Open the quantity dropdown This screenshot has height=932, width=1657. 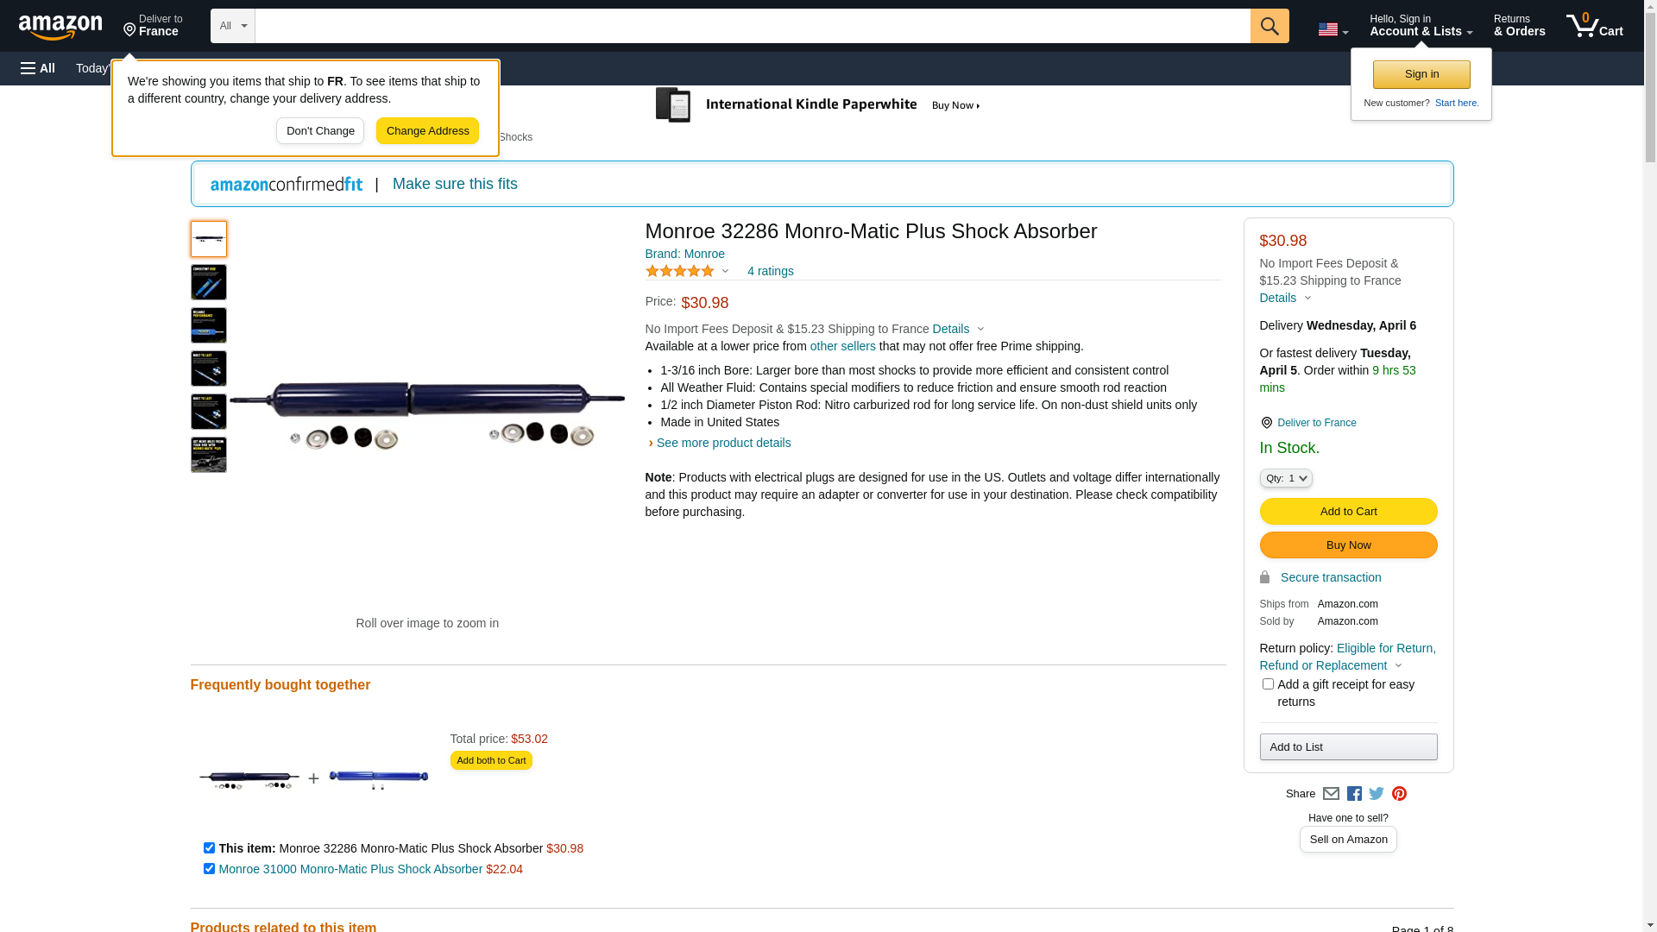pos(1286,478)
